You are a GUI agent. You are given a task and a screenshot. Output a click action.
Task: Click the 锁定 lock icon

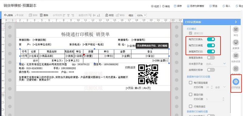(x=107, y=15)
